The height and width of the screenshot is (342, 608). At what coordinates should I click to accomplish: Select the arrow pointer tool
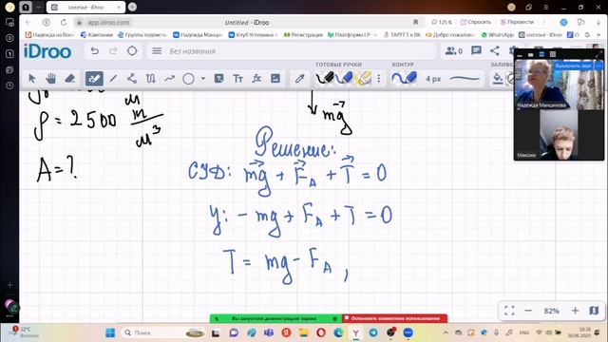coord(32,79)
